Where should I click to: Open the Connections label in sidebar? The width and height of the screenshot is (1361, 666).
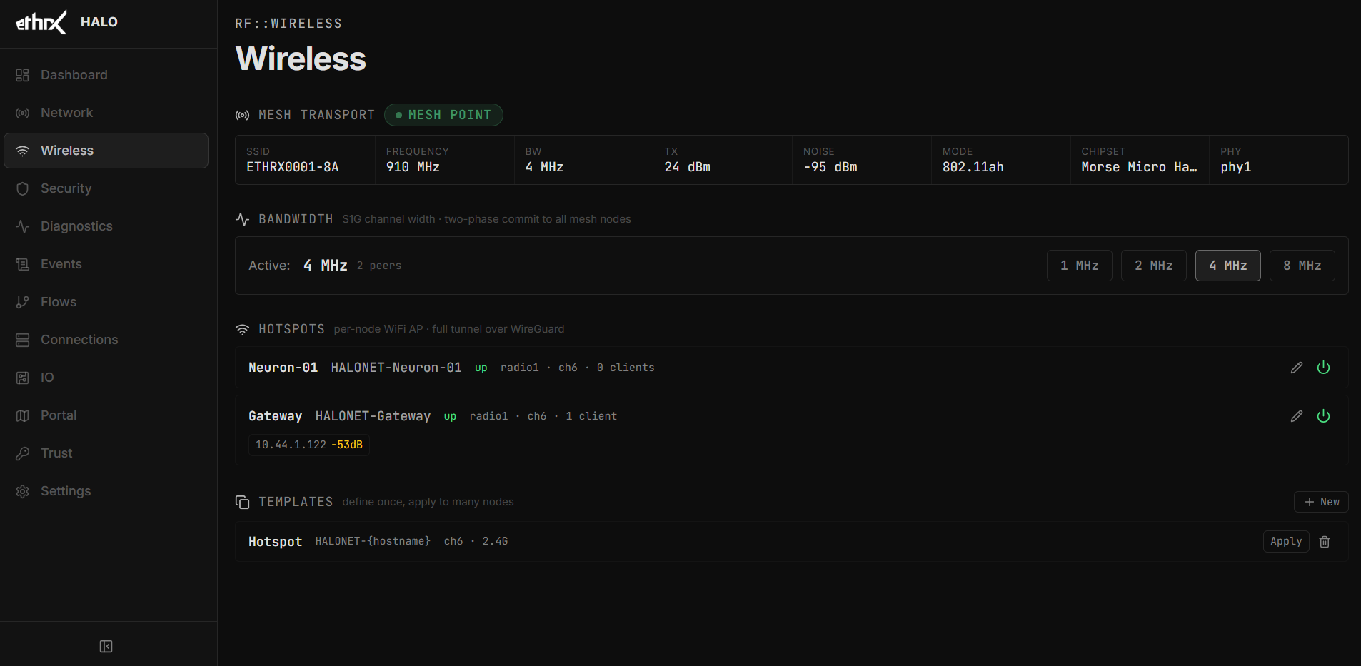(79, 340)
